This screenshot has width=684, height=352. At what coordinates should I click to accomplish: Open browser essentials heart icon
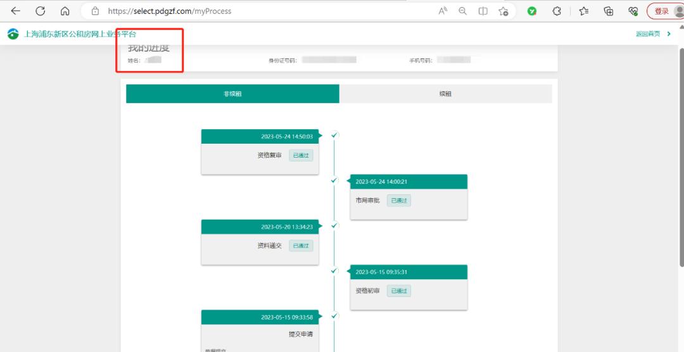(633, 11)
